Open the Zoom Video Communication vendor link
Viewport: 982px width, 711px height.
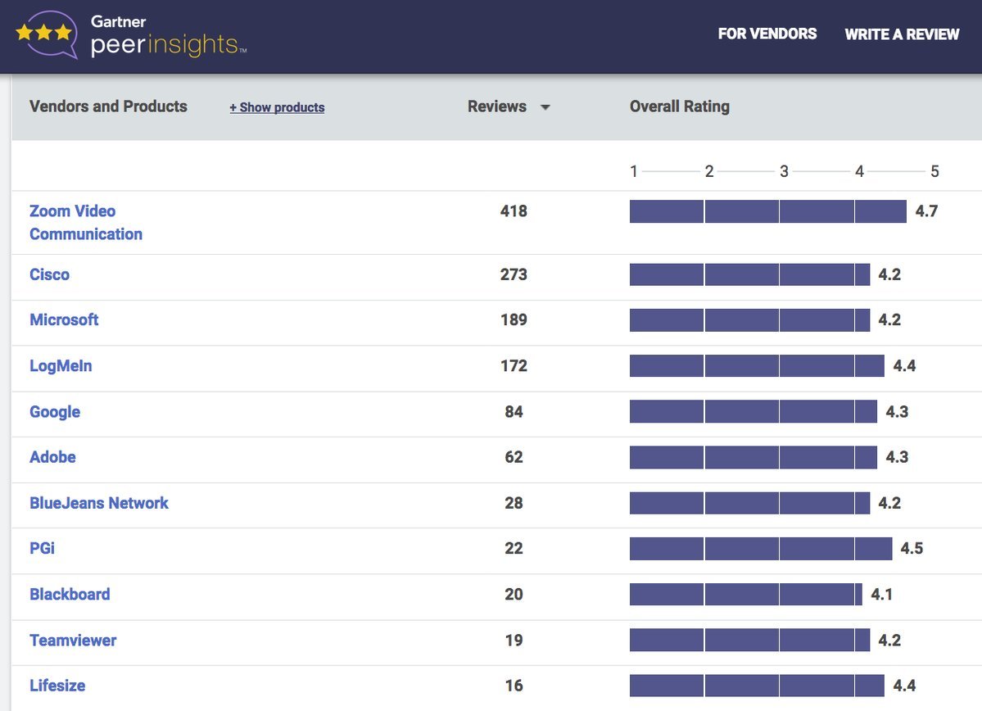pyautogui.click(x=86, y=222)
